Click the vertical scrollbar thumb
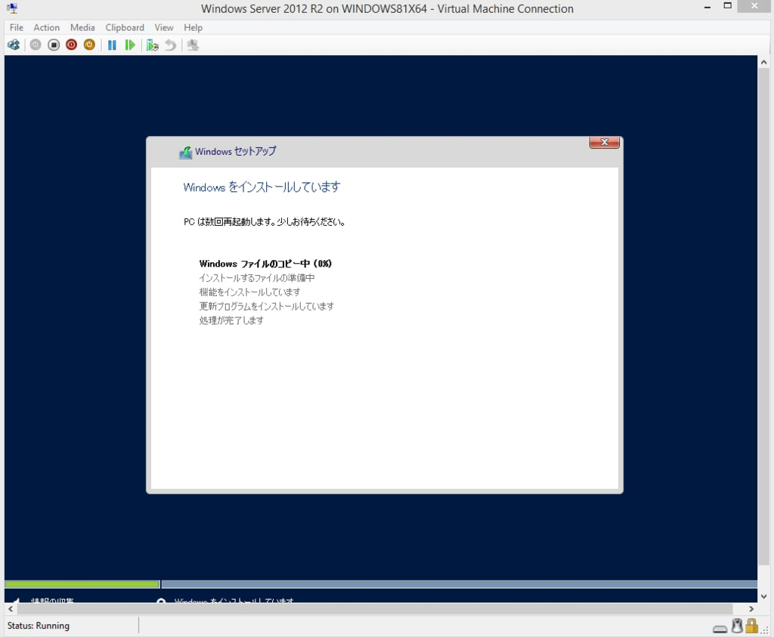Image resolution: width=774 pixels, height=637 pixels. click(763, 317)
